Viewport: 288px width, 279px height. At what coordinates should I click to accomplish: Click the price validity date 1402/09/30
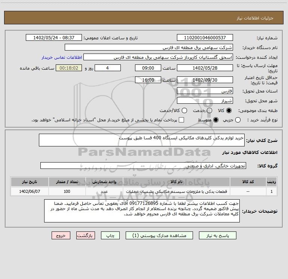click(x=205, y=80)
